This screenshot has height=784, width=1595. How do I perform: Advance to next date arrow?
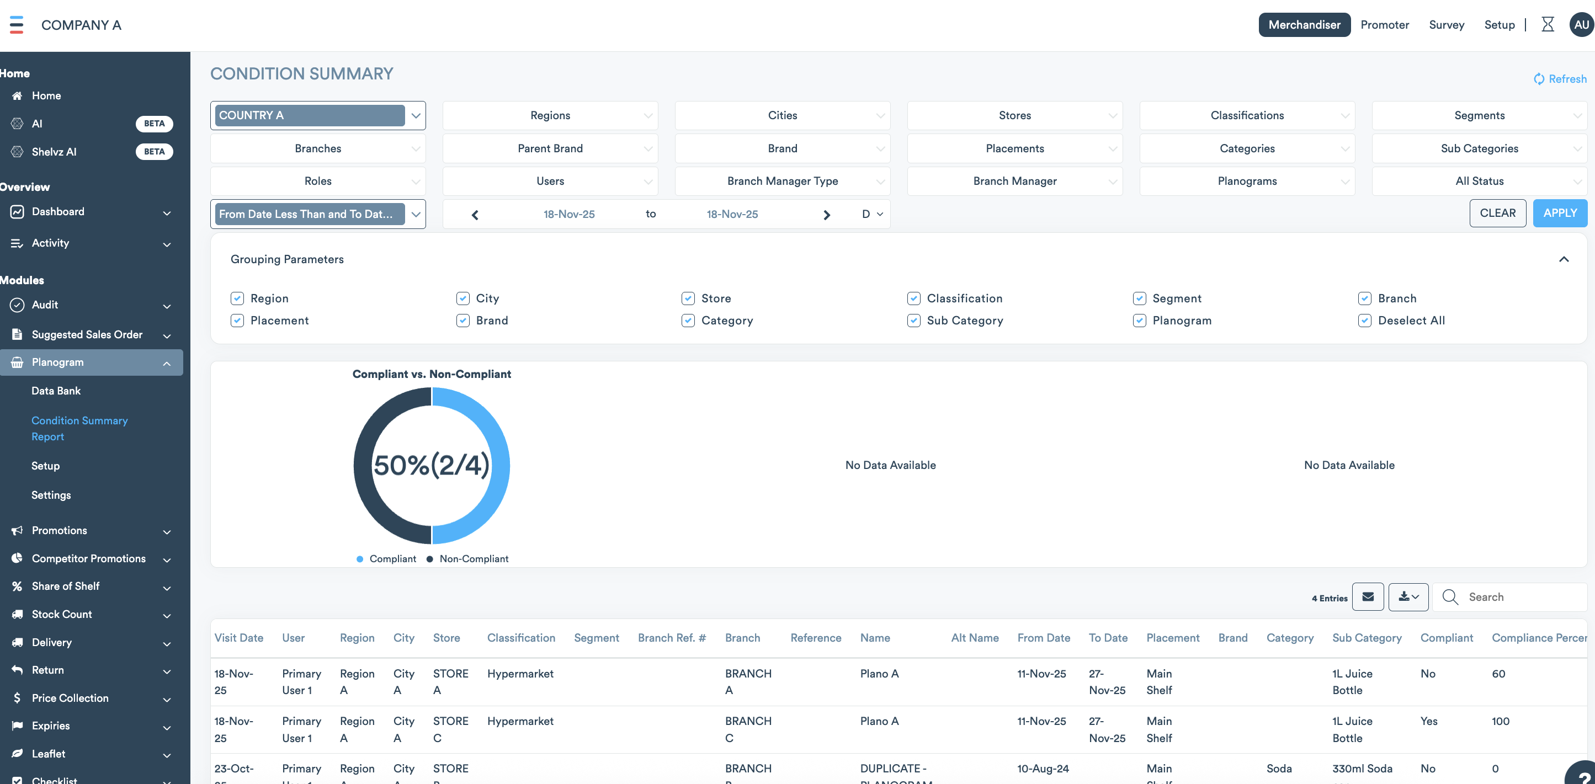tap(826, 214)
